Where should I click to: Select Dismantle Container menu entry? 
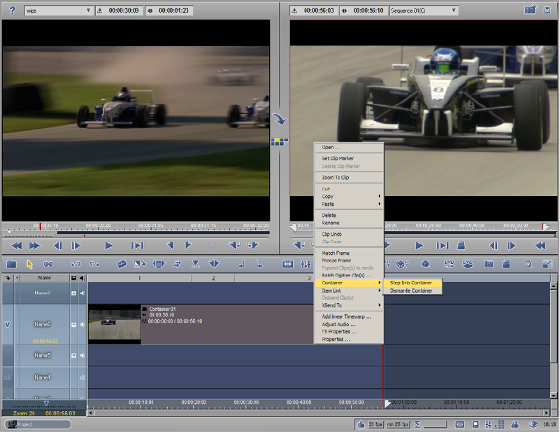click(x=410, y=291)
